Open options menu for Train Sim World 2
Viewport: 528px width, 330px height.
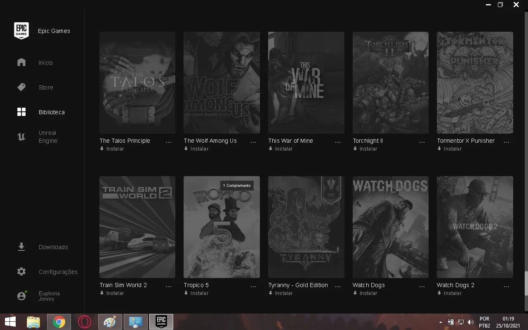pyautogui.click(x=169, y=286)
